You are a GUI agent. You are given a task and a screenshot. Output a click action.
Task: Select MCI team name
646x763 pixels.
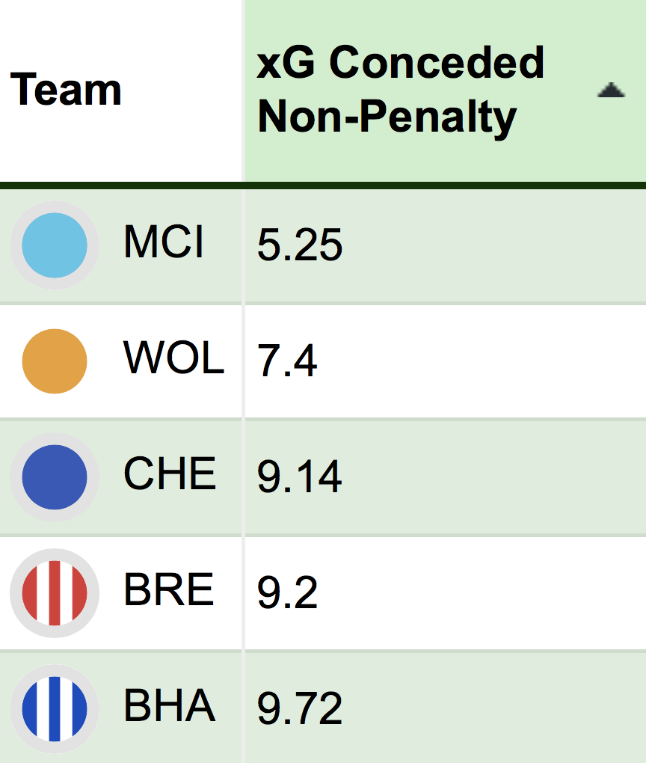(164, 242)
